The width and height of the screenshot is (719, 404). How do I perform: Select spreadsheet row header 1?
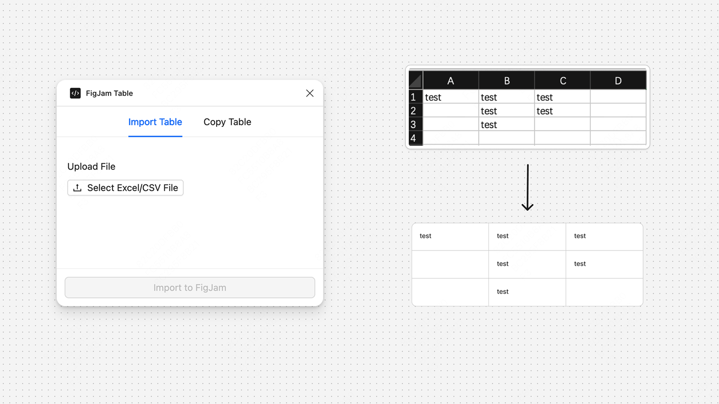[416, 97]
